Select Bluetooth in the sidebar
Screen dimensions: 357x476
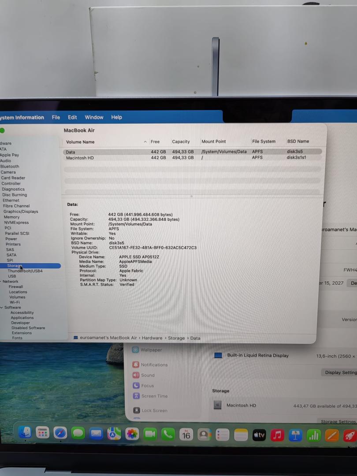coord(10,166)
